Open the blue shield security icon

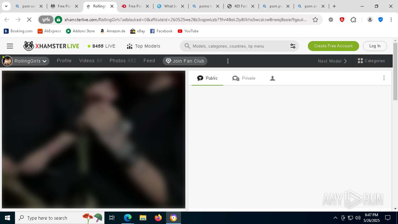[381, 20]
